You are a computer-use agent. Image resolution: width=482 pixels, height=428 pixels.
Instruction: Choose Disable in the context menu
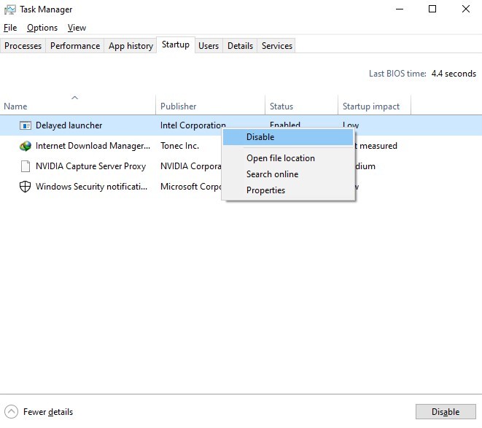pyautogui.click(x=288, y=137)
